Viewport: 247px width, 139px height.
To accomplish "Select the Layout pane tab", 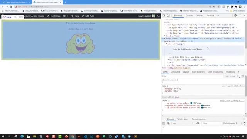I will [x=186, y=72].
